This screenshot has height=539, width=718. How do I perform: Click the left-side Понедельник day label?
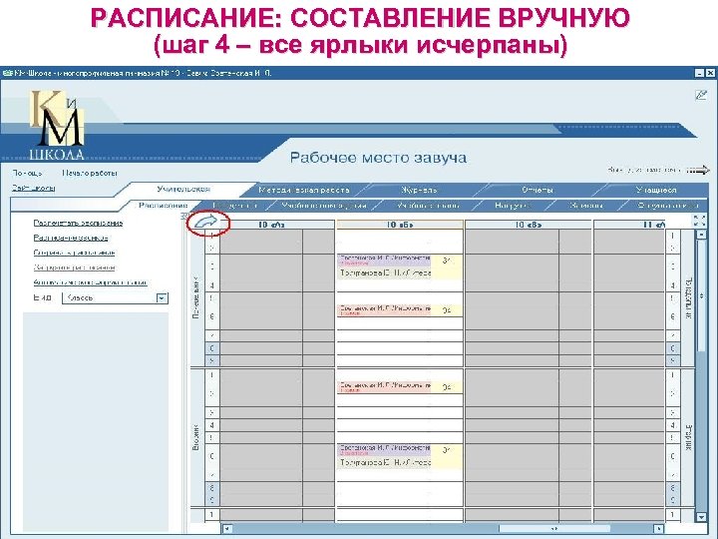(x=195, y=297)
